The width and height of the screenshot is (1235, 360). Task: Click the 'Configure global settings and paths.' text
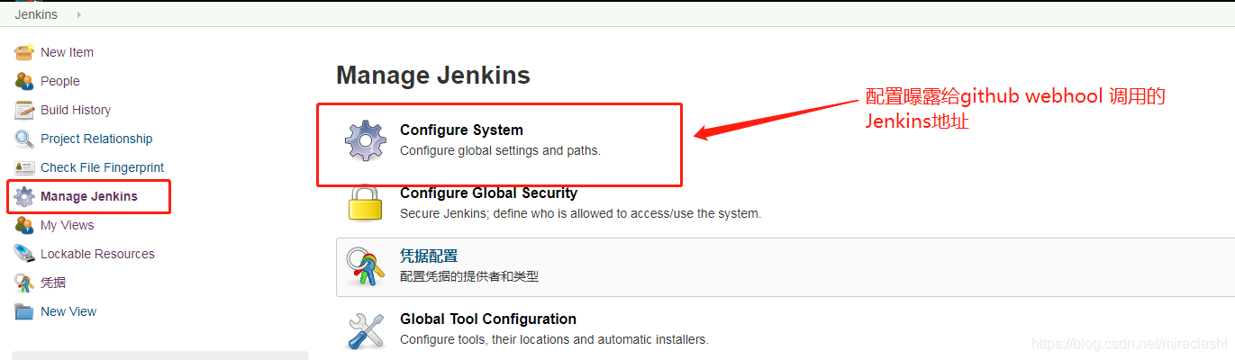[x=500, y=150]
